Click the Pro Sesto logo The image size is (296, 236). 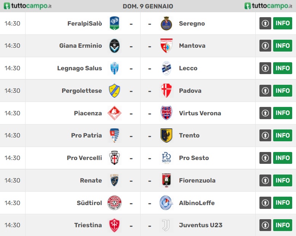(x=166, y=158)
